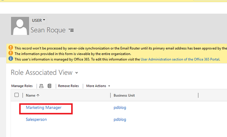
Task: Toggle the select-all roles checkbox
Action: pyautogui.click(x=17, y=95)
